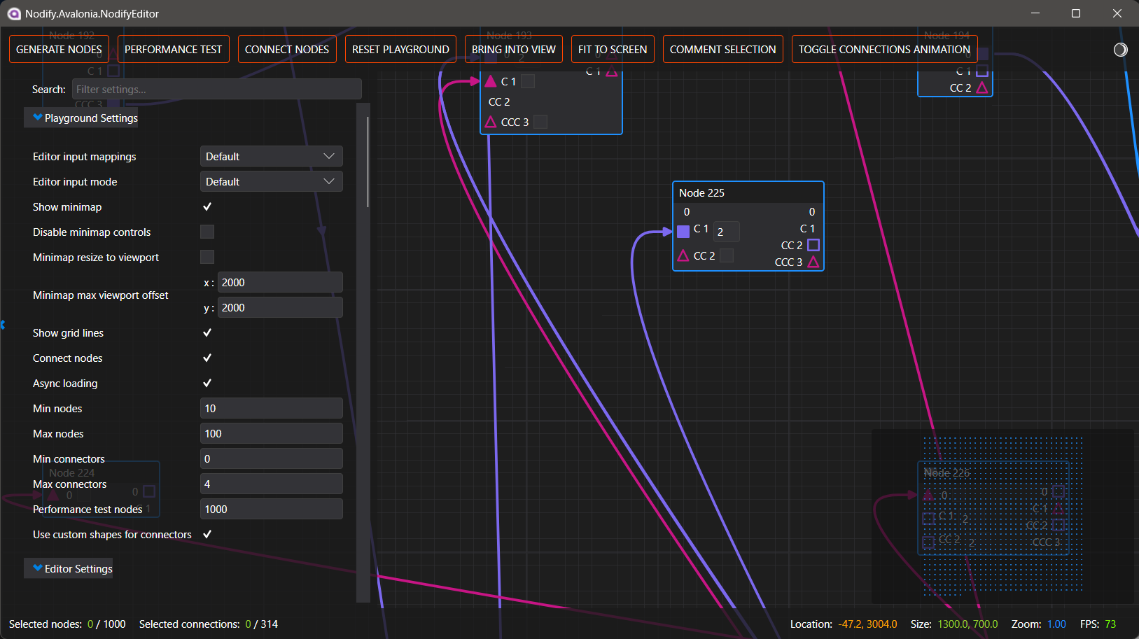The width and height of the screenshot is (1139, 639).
Task: Click the Filter settings search field
Action: click(x=217, y=89)
